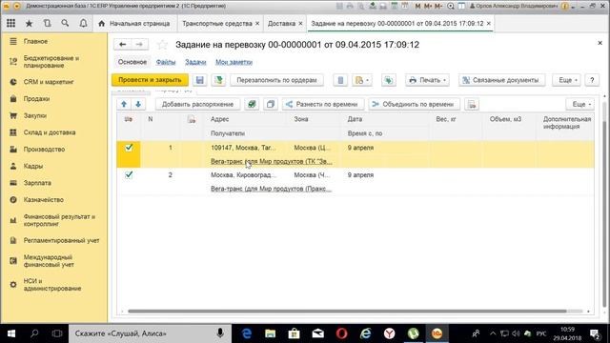Select address cell 109147, Москва, Таг...
Image resolution: width=610 pixels, height=343 pixels.
(243, 148)
